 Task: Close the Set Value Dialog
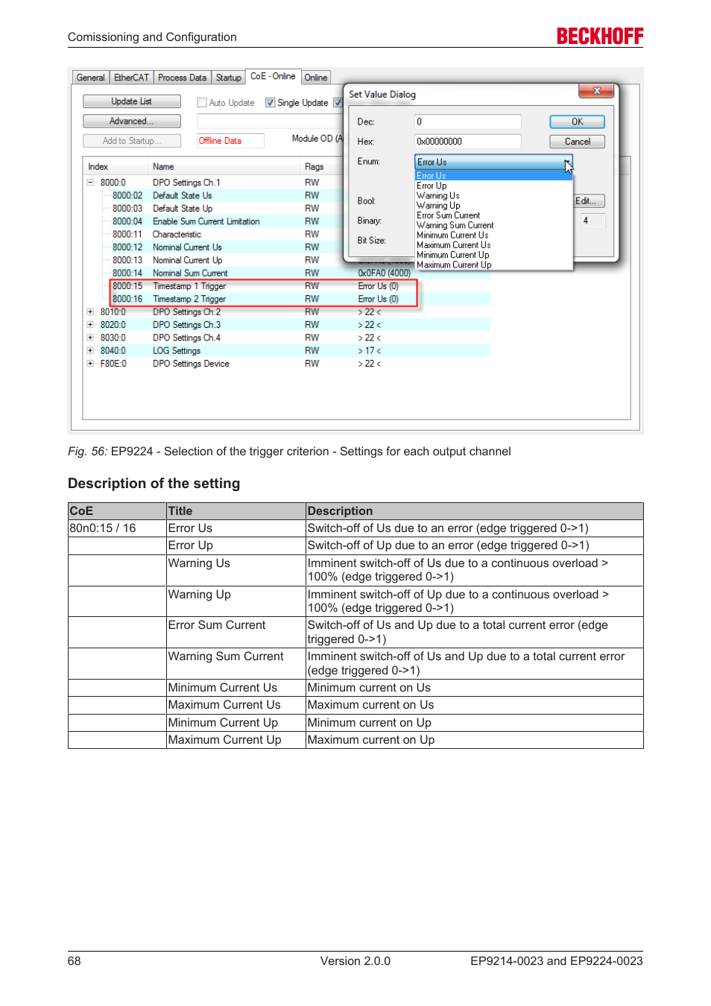pyautogui.click(x=596, y=91)
